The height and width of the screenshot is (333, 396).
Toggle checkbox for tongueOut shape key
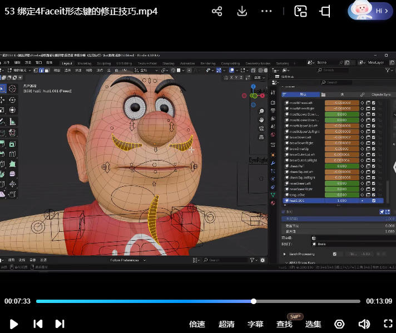[374, 195]
